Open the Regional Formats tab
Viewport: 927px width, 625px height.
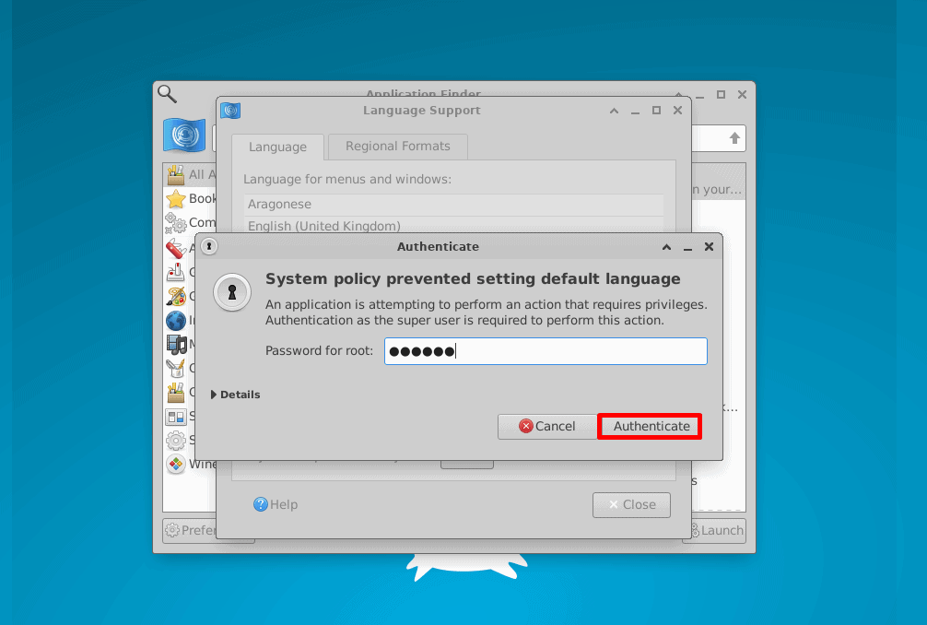[x=398, y=146]
